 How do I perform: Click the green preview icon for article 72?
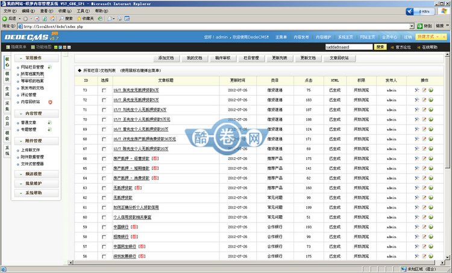431,99
